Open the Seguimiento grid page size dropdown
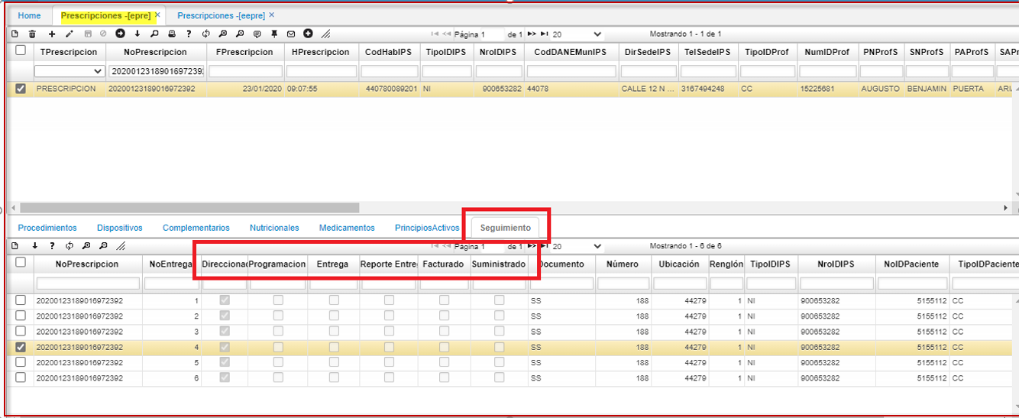This screenshot has width=1019, height=418. [577, 246]
